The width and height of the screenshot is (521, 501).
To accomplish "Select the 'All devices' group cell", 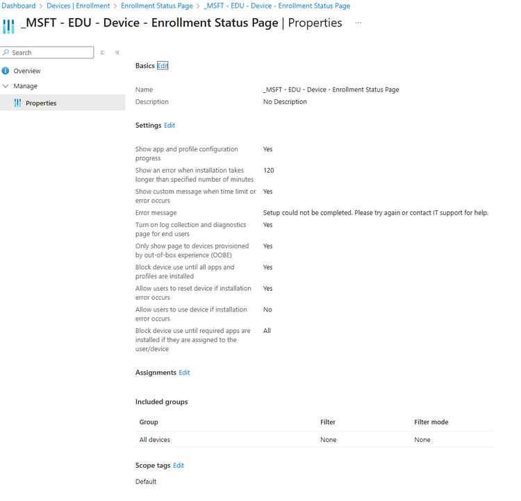I will (154, 439).
